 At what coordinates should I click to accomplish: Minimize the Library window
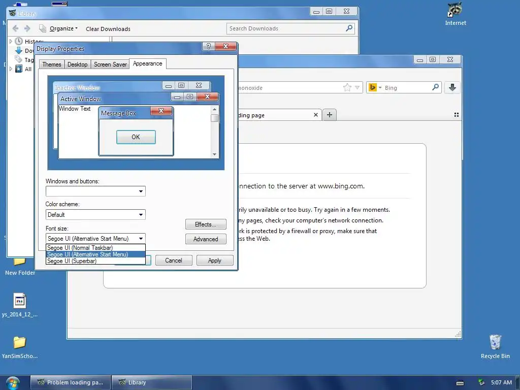pos(316,12)
